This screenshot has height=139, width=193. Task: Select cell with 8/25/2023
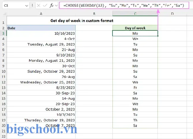41,88
